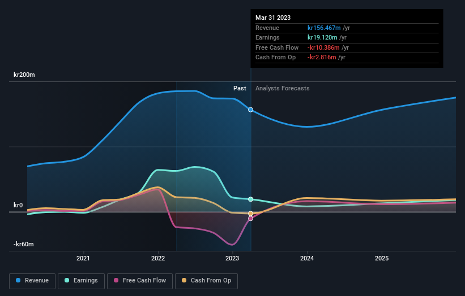The height and width of the screenshot is (296, 465).
Task: Select the pink Free Cash Flow data point
Action: 250,219
